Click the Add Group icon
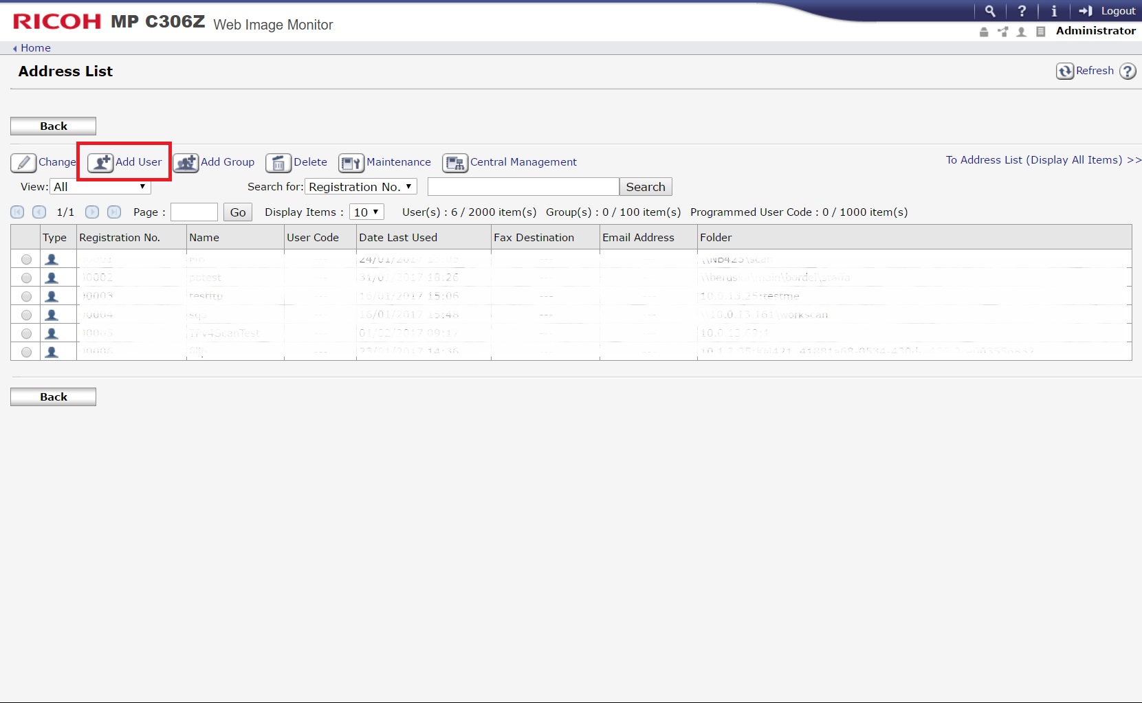1142x703 pixels. click(x=186, y=163)
